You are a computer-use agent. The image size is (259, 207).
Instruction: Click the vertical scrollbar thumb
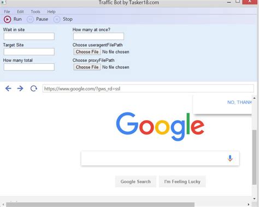click(254, 157)
